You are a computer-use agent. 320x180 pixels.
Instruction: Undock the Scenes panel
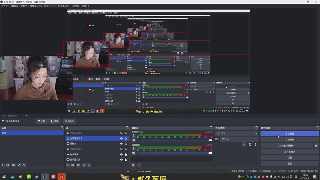[x=62, y=128]
